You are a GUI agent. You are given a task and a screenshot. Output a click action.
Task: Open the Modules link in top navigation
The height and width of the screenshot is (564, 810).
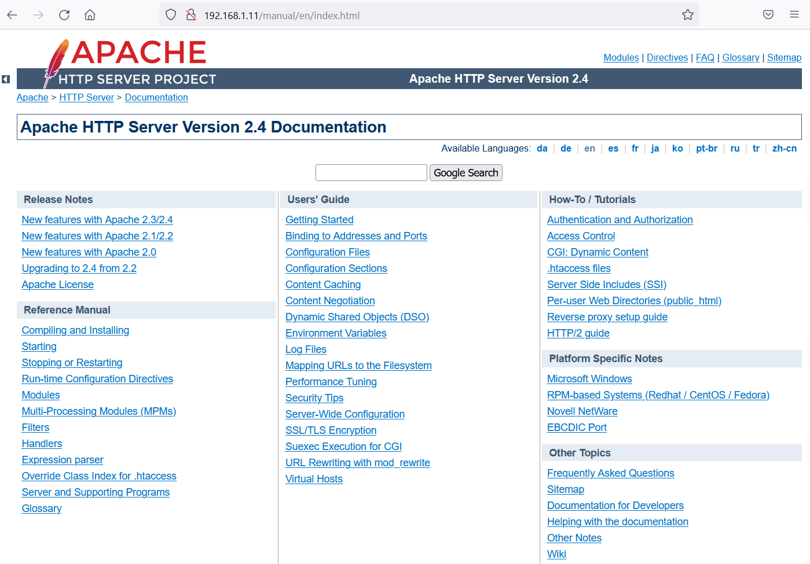pos(621,58)
